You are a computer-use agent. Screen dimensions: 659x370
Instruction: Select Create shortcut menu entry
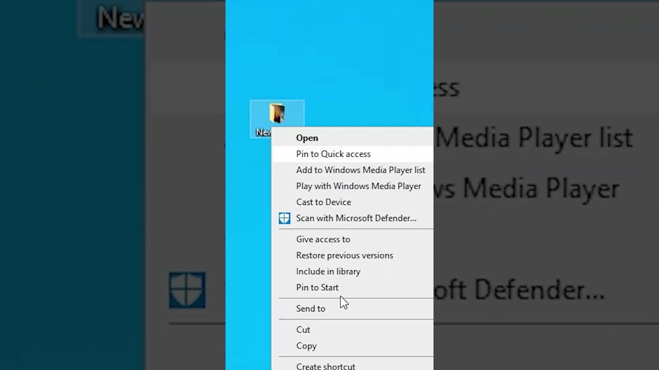tap(353, 365)
